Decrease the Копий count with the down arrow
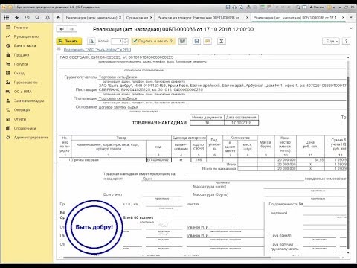The height and width of the screenshot is (268, 357). [126, 42]
